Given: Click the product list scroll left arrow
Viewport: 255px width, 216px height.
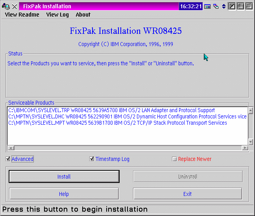Looking at the screenshot, I should click(11, 148).
